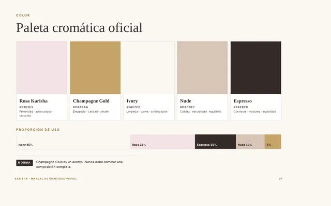Click the hex code #D8C5B7
The width and height of the screenshot is (331, 206).
pyautogui.click(x=187, y=107)
